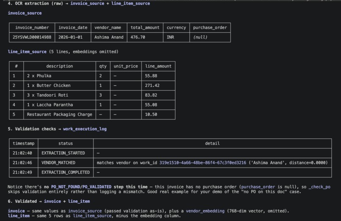Image resolution: width=341 pixels, height=221 pixels.
Task: Click the work_id link 319e1510-4a66-48be-86f4-67c3f0ed3216
Action: [203, 162]
